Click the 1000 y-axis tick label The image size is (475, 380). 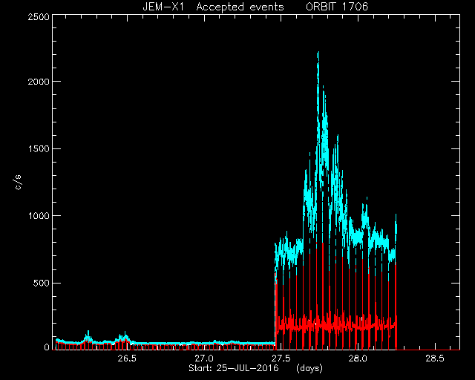pos(39,216)
